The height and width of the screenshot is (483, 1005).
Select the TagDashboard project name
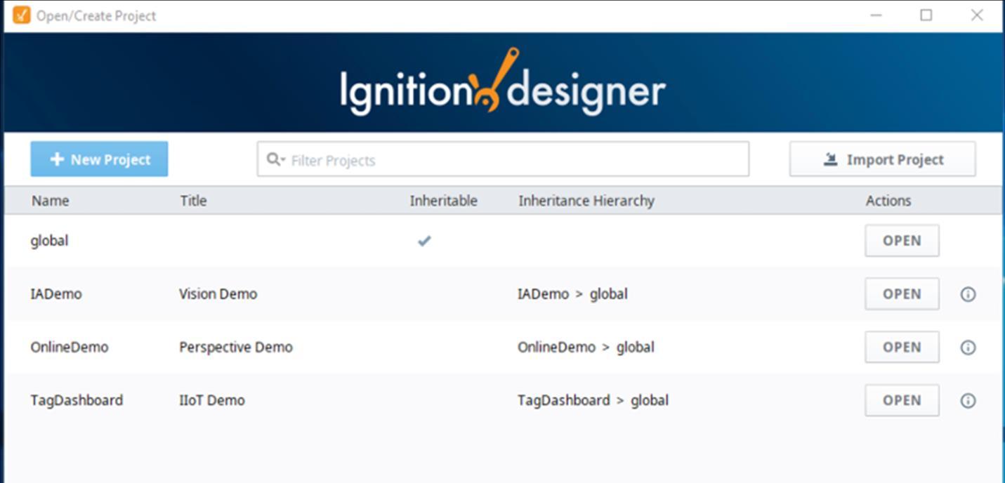pos(77,401)
